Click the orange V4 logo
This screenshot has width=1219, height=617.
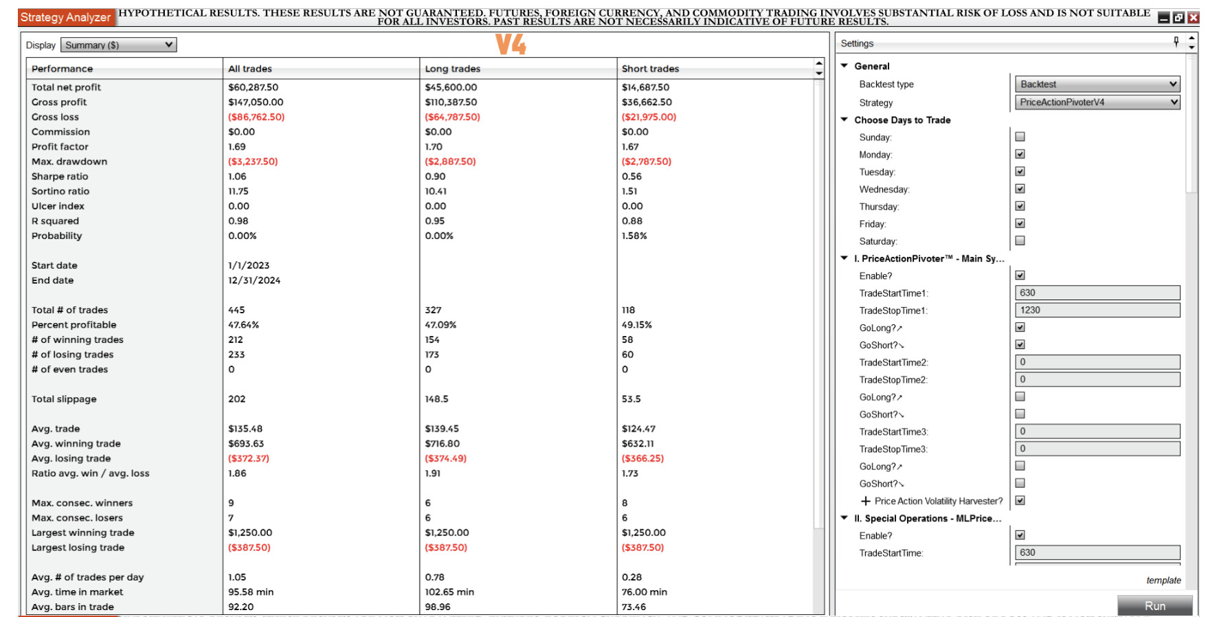pos(511,44)
